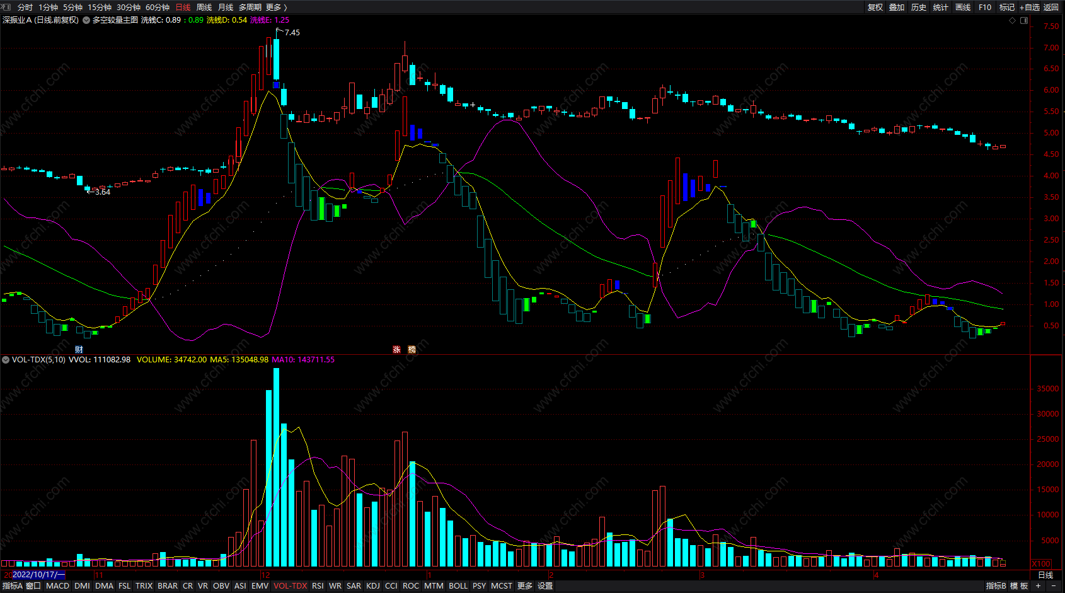Viewport: 1065px width, 593px height.
Task: Click the 榜 ranking marker on chart
Action: click(412, 350)
